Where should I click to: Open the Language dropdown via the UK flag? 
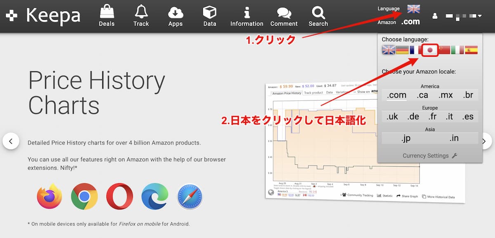[414, 8]
